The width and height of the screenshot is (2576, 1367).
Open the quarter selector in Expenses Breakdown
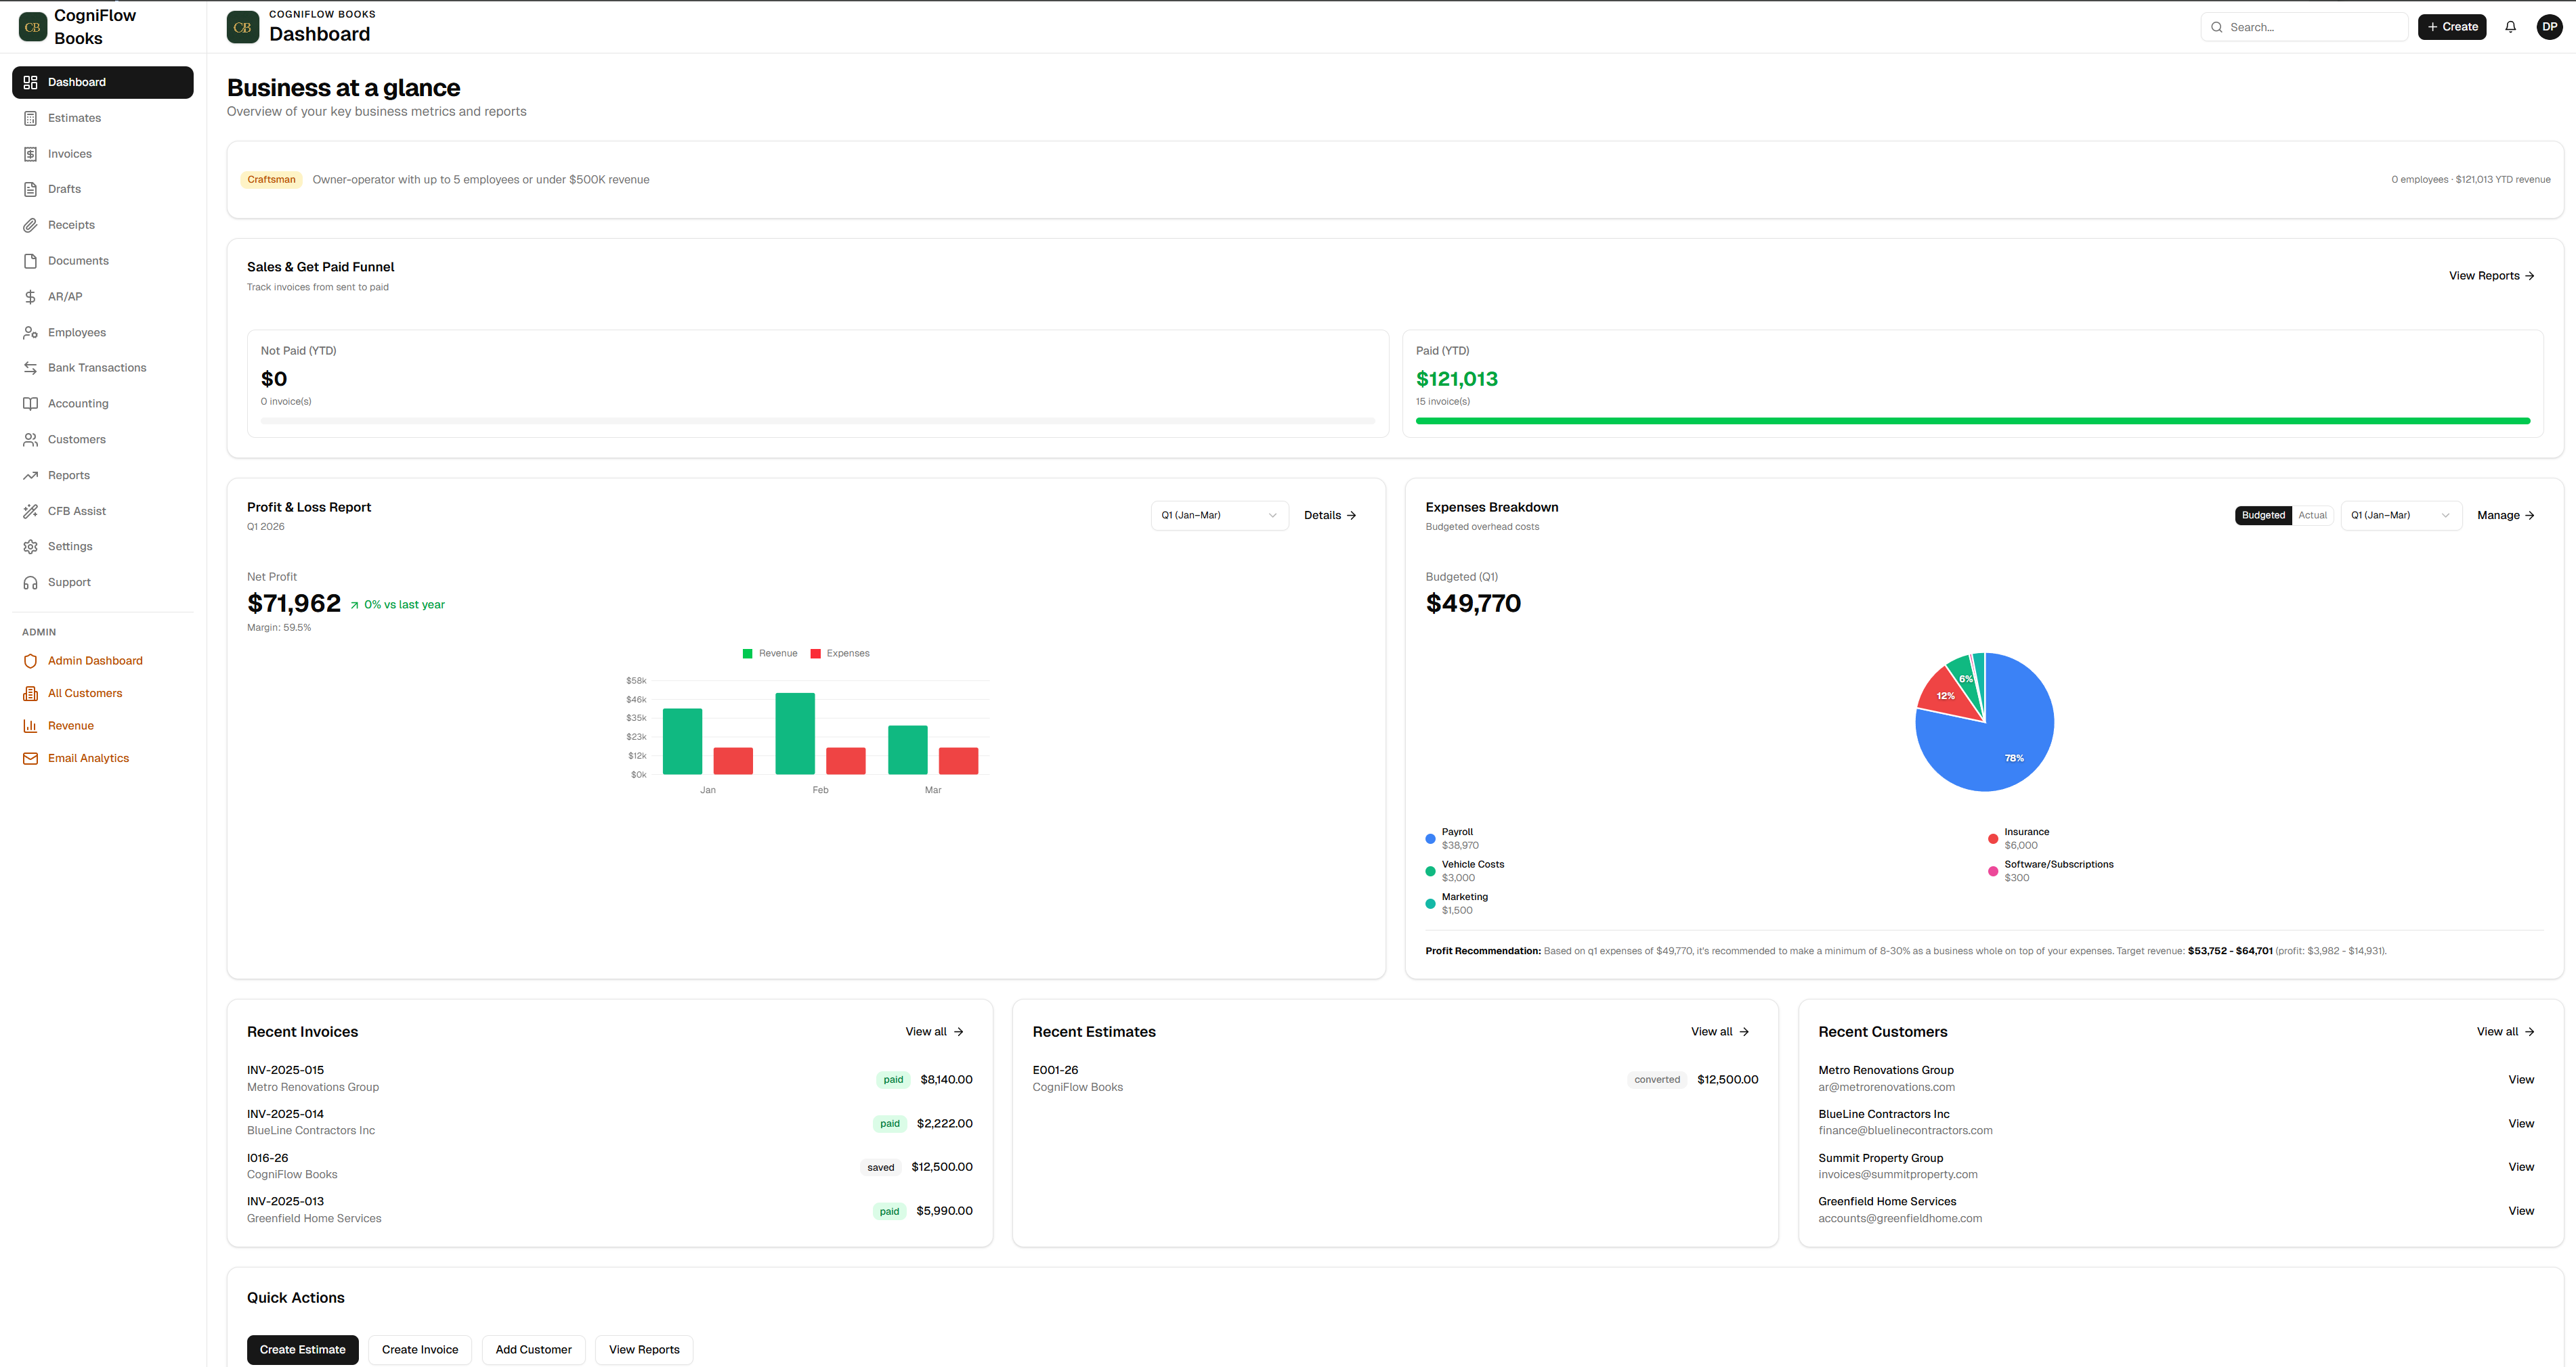[2400, 514]
